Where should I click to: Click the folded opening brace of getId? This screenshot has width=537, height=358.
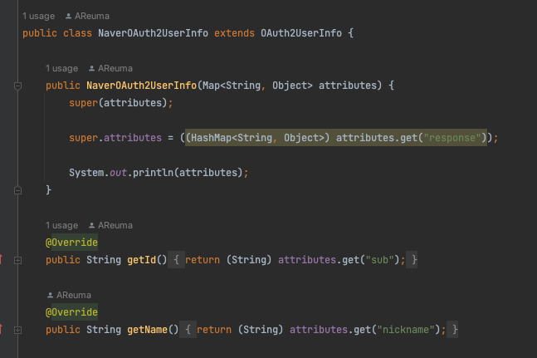coord(178,260)
